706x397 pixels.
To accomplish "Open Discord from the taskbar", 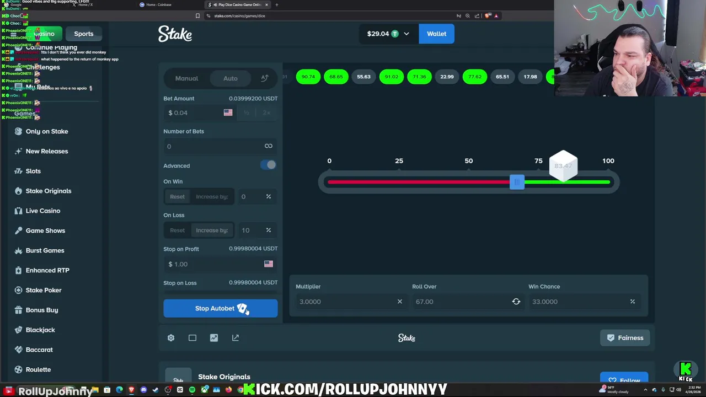I will (x=143, y=390).
